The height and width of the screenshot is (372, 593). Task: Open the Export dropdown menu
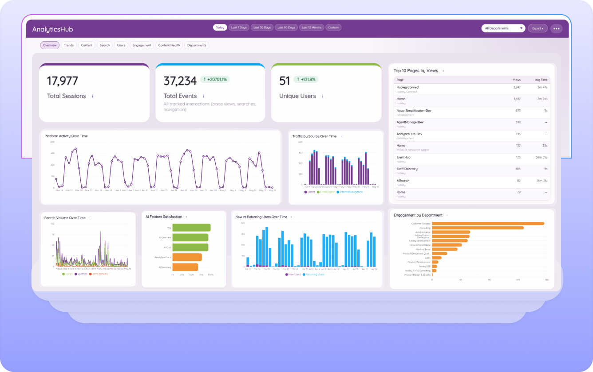(x=538, y=28)
